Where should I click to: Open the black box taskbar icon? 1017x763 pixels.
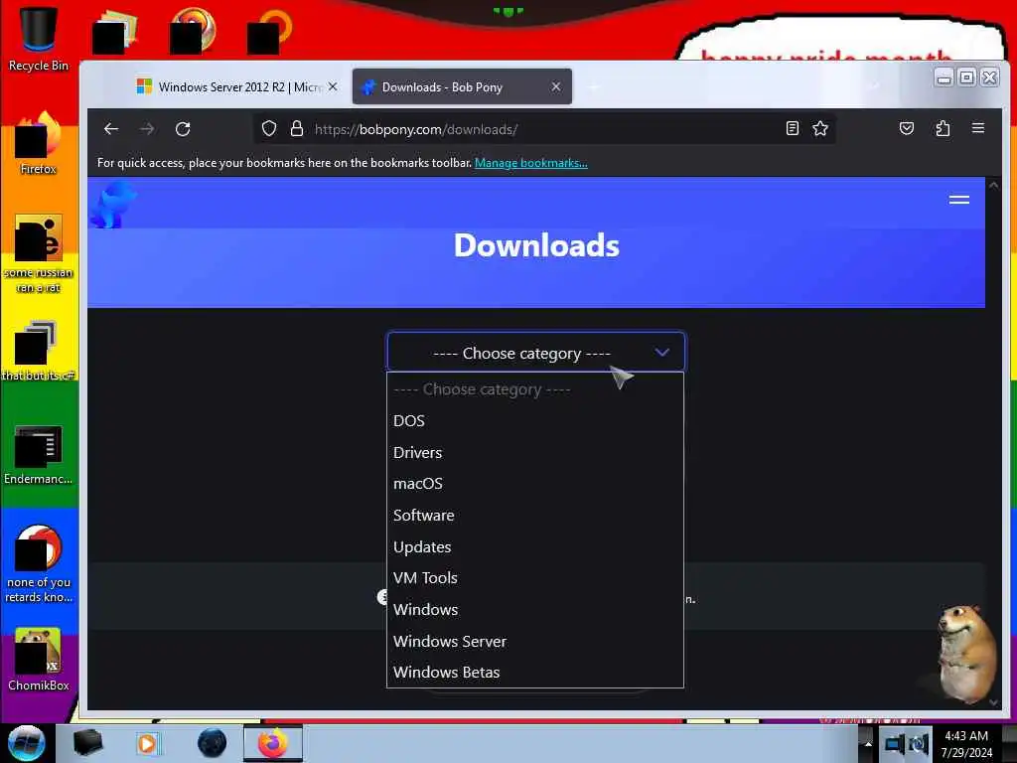click(x=87, y=743)
